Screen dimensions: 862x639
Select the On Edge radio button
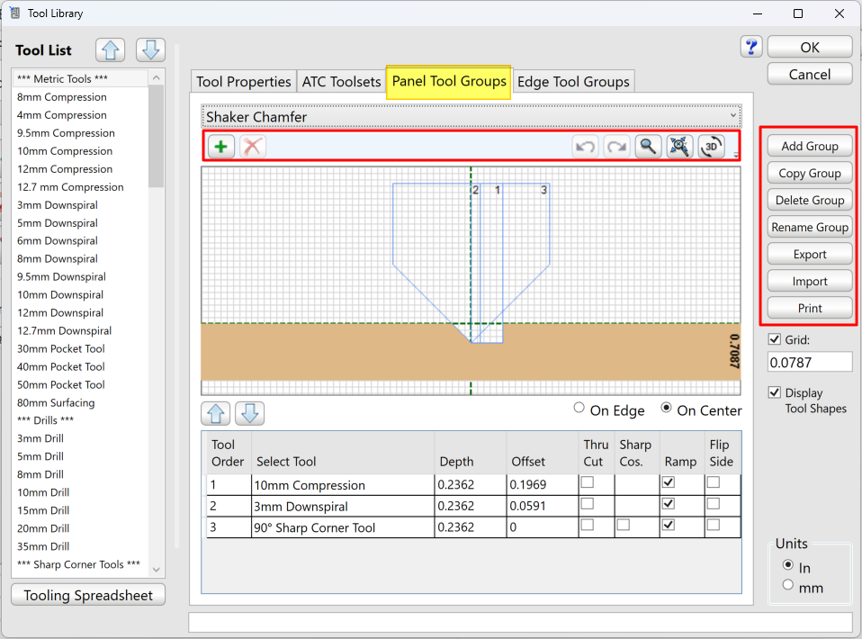tap(579, 409)
